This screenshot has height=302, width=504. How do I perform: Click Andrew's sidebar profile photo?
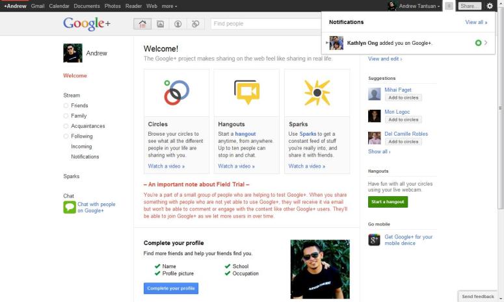click(73, 53)
